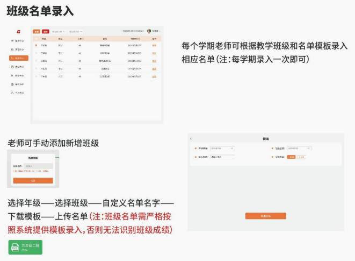Image resolution: width=355 pixels, height=261 pixels.
Task: Go back using the arrow on the 新增 form
Action: 191,138
